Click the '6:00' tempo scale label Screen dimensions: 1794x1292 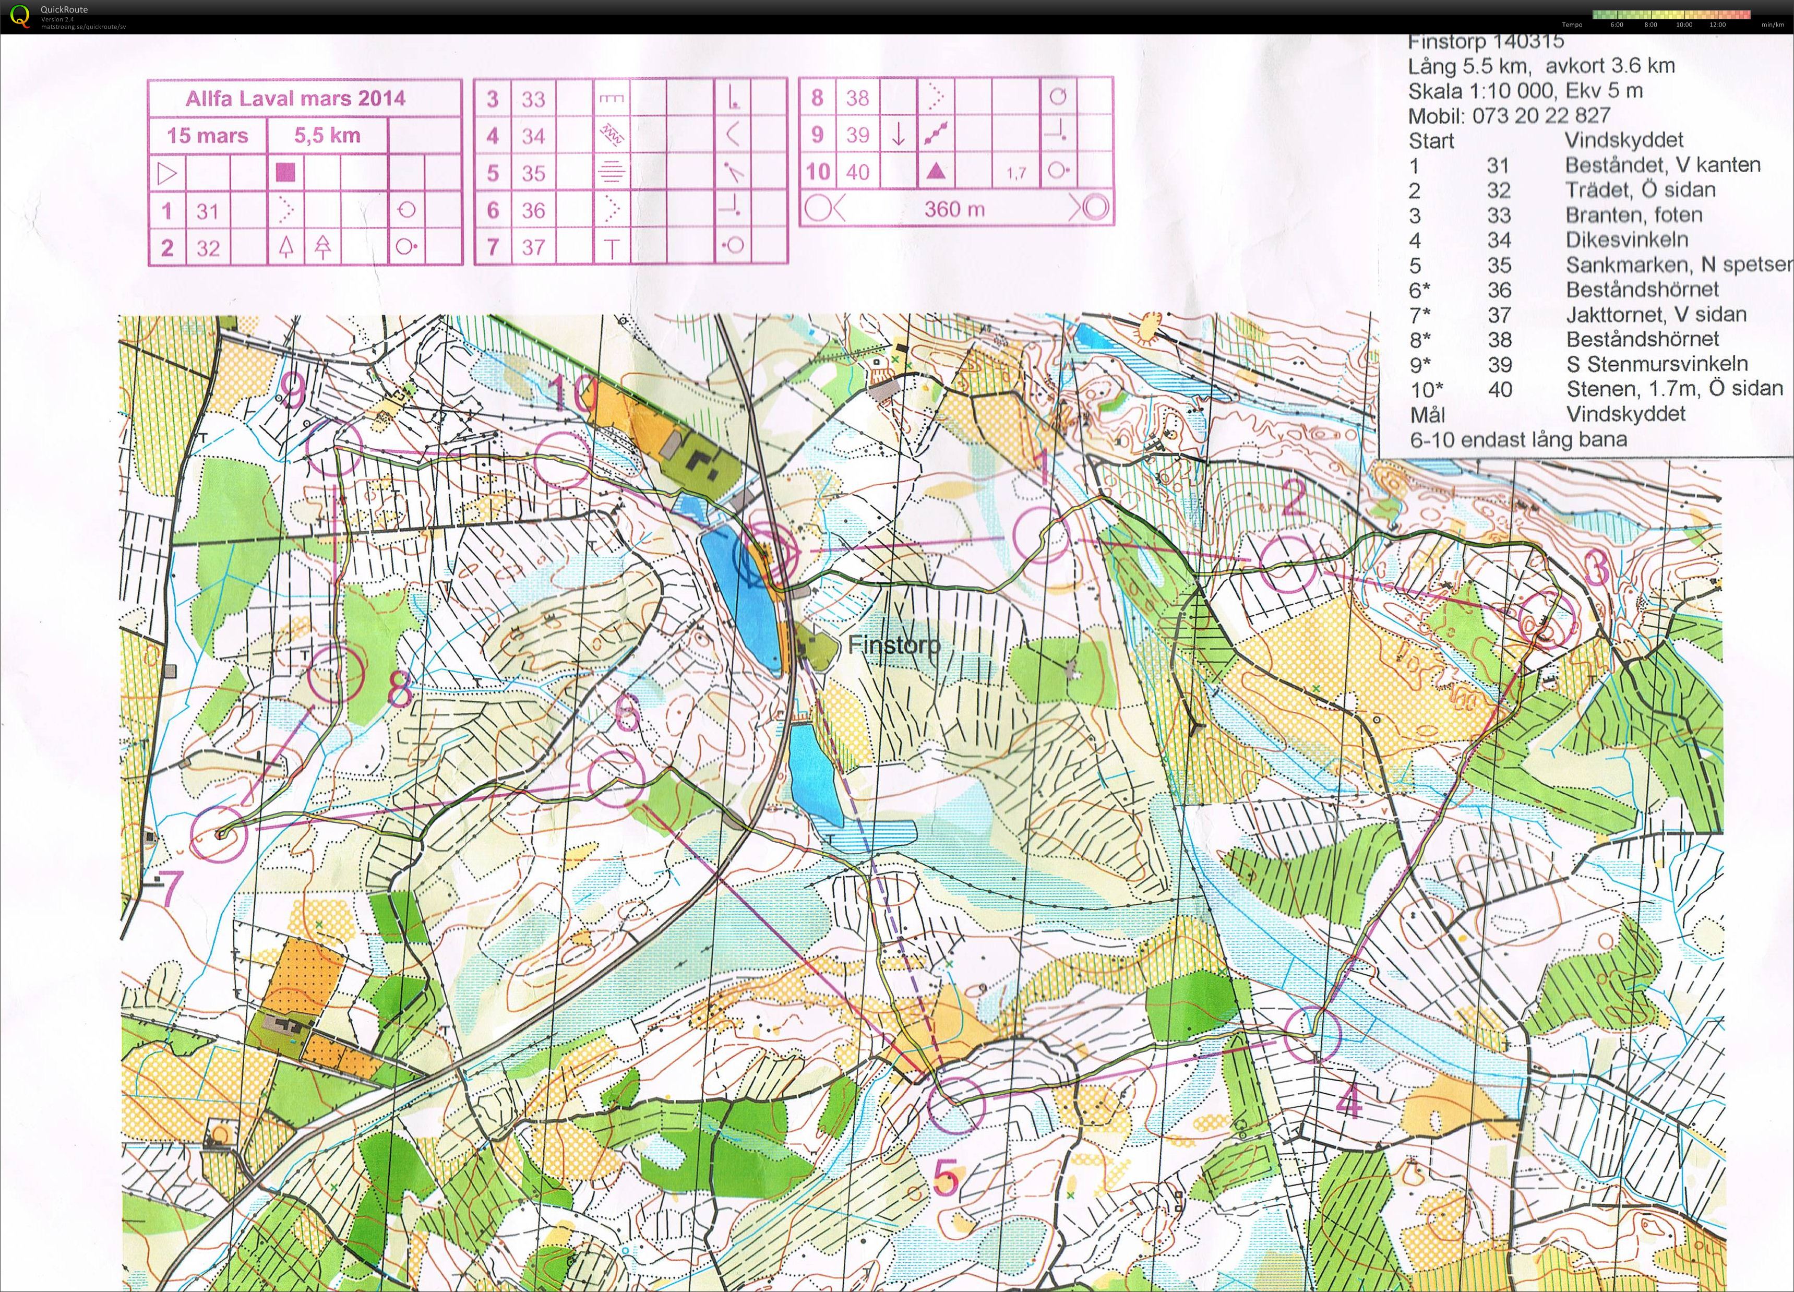click(1617, 25)
